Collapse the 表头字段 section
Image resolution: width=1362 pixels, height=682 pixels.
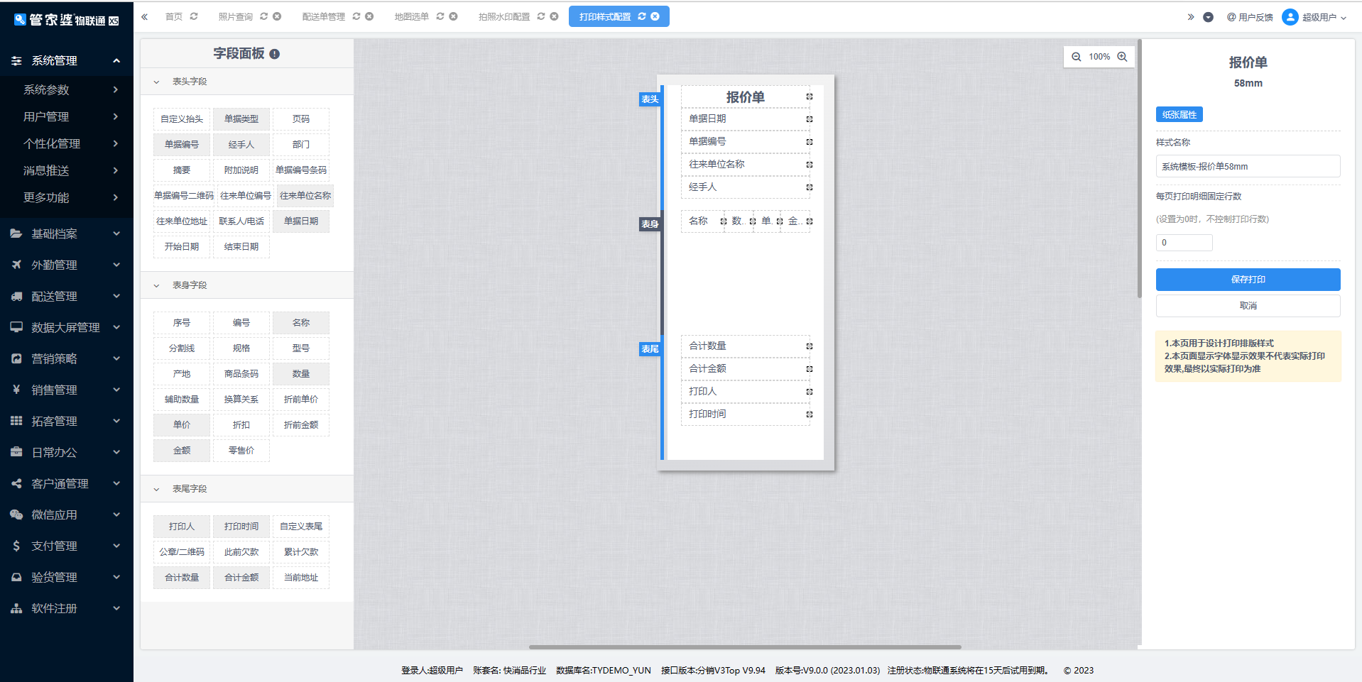156,82
